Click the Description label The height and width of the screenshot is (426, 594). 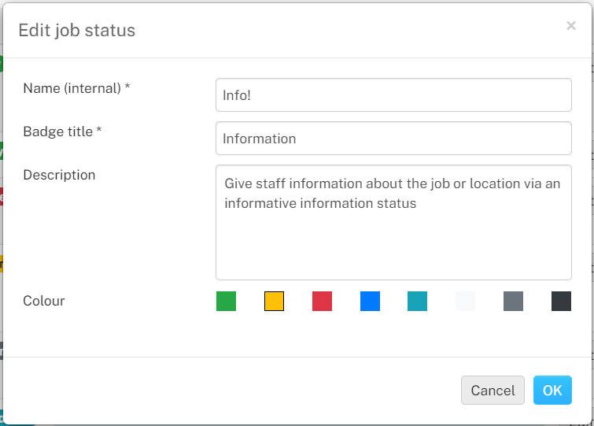pyautogui.click(x=59, y=175)
